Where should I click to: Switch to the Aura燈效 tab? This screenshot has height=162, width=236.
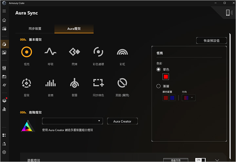click(x=74, y=28)
